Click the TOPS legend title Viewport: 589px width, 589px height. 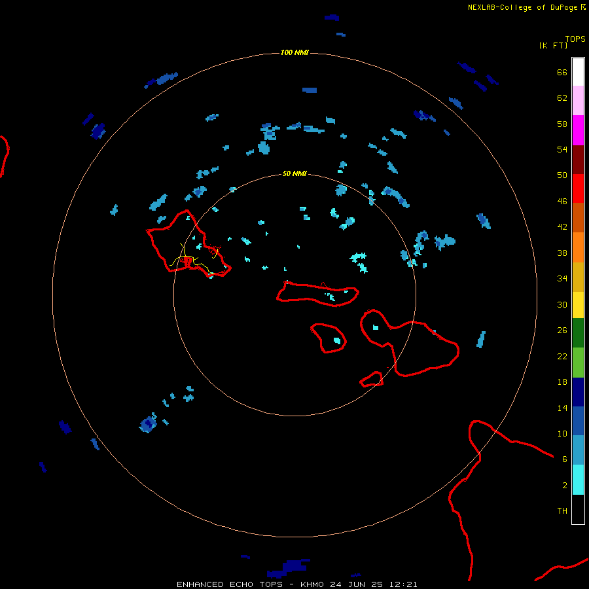click(x=575, y=39)
